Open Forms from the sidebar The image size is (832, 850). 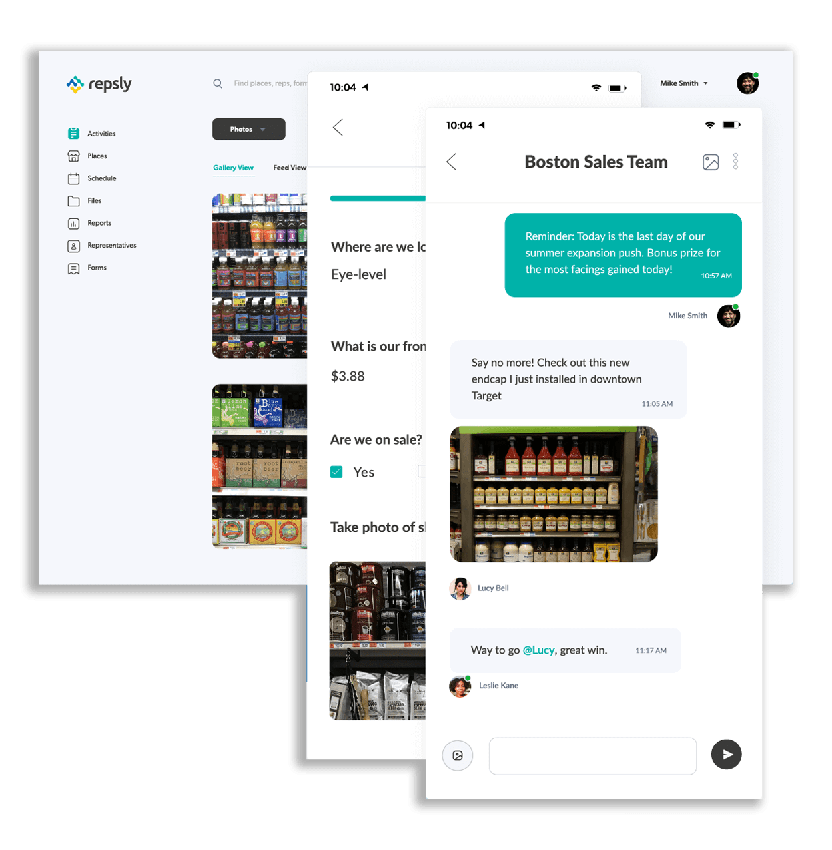[x=97, y=268]
